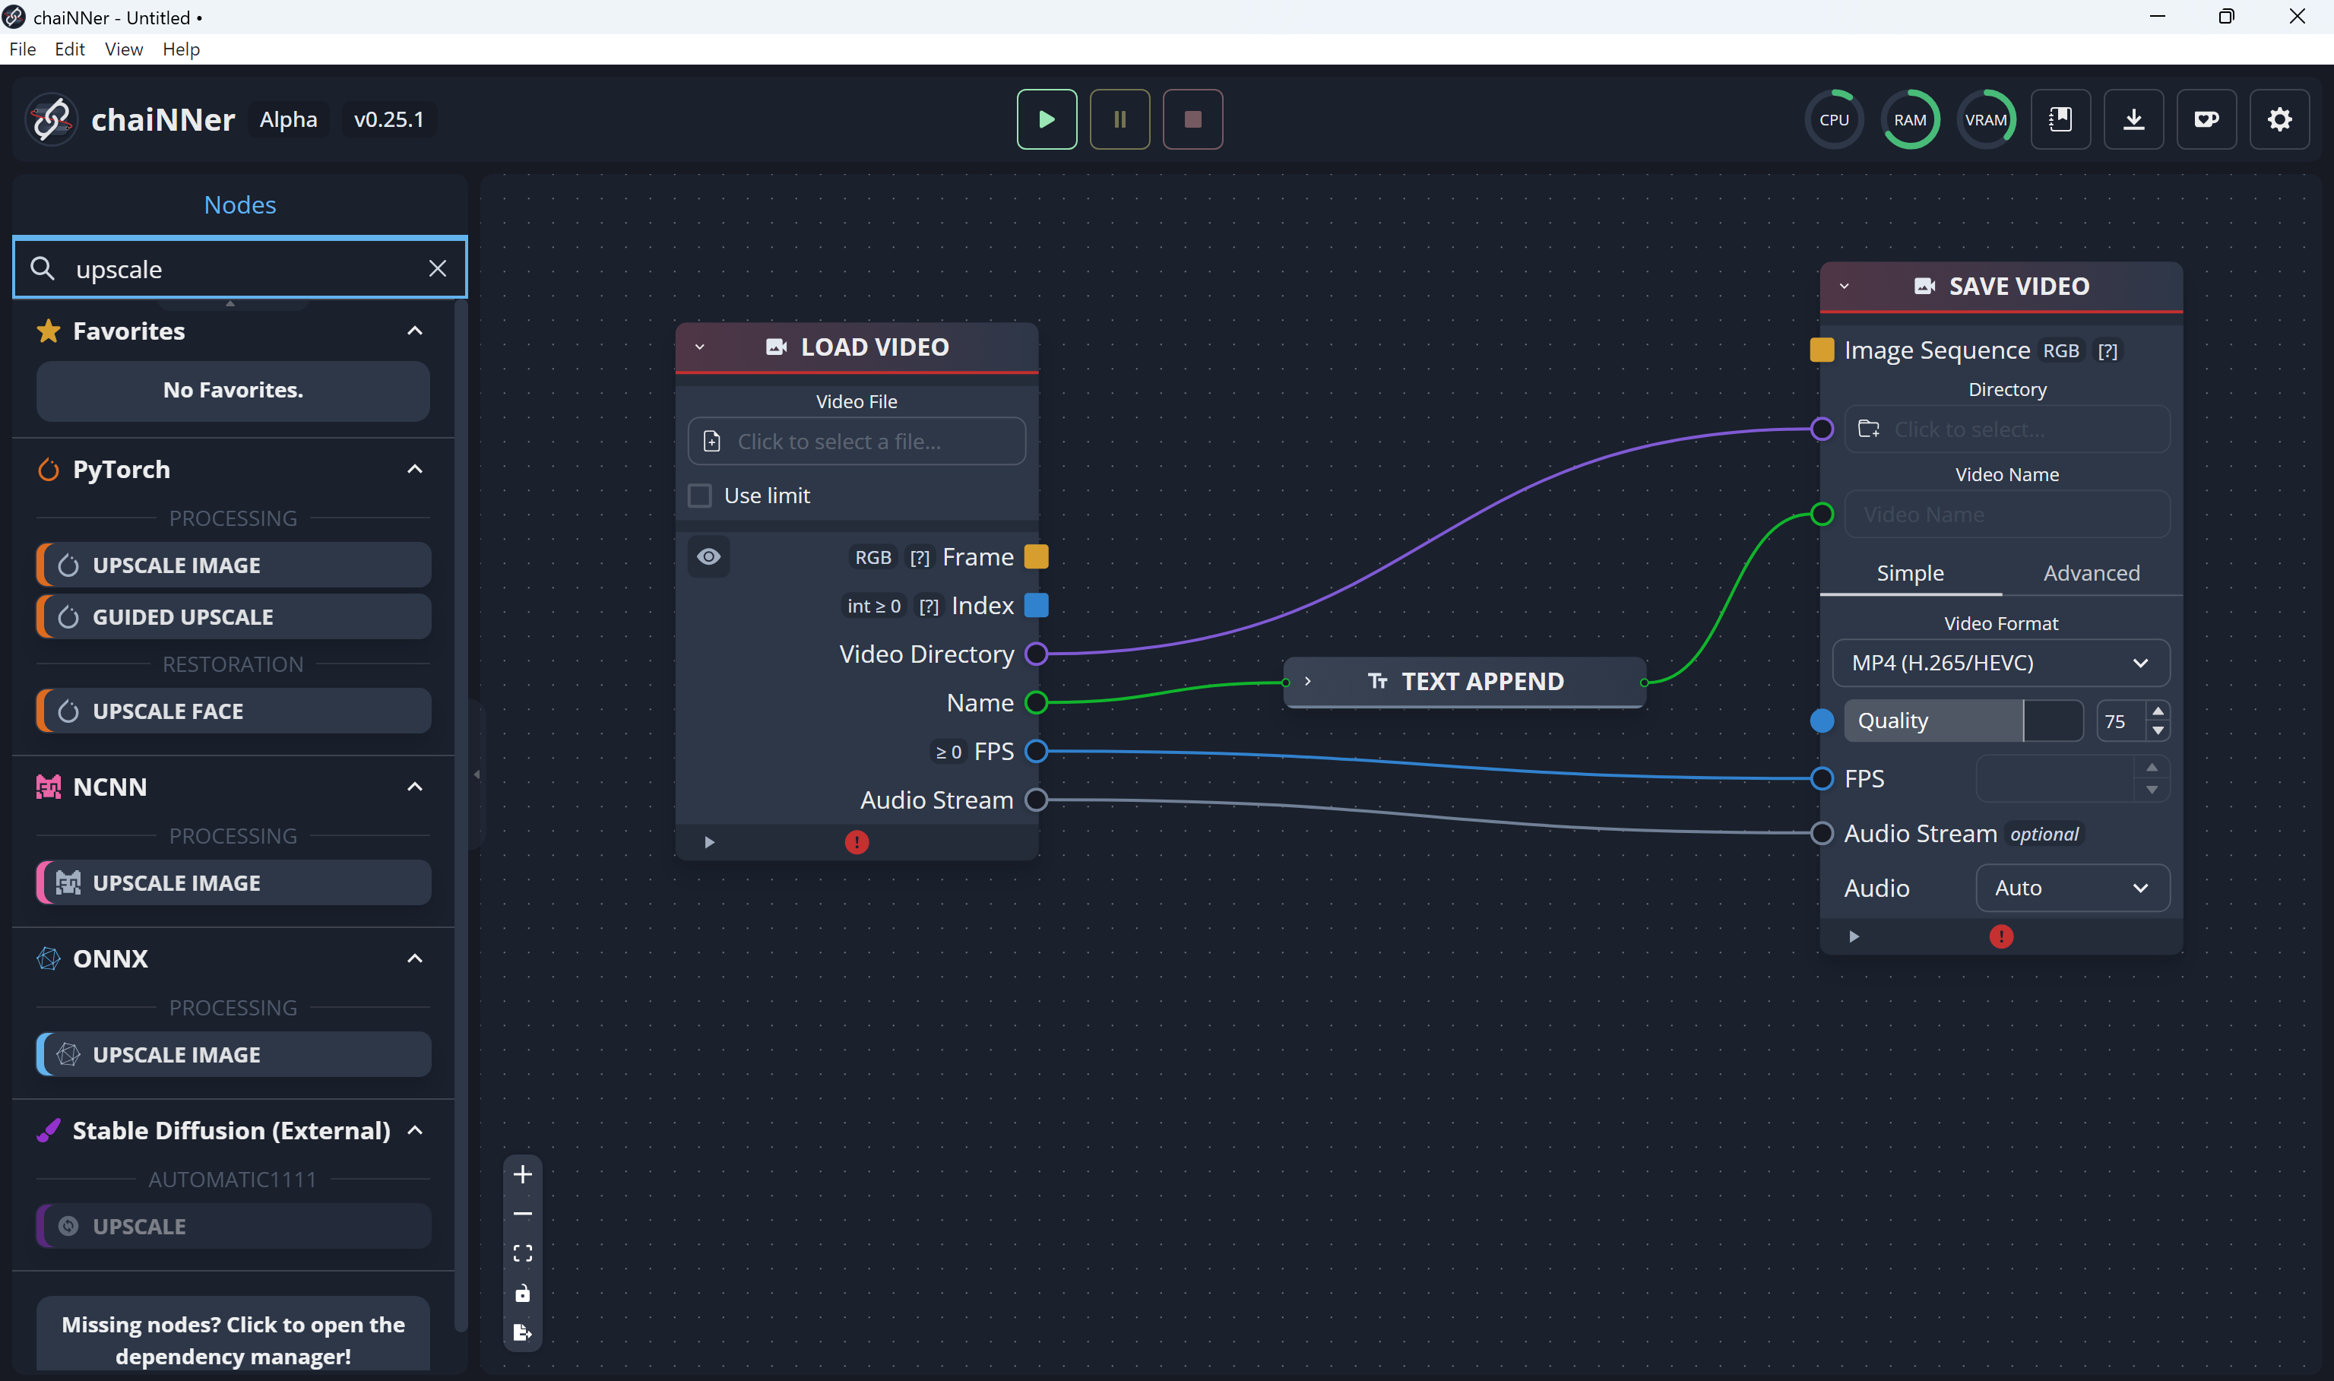The image size is (2334, 1381).
Task: Click the Directory selection field in Save Video
Action: 2007,429
